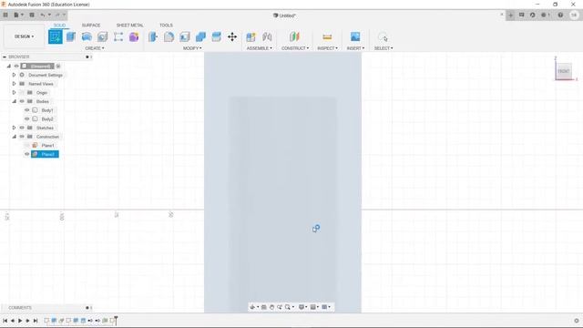Show the hidden Plane1
This screenshot has width=583, height=328.
tap(26, 146)
